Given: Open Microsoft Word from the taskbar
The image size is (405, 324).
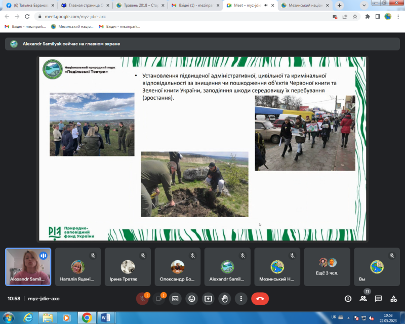Looking at the screenshot, I should (x=106, y=317).
